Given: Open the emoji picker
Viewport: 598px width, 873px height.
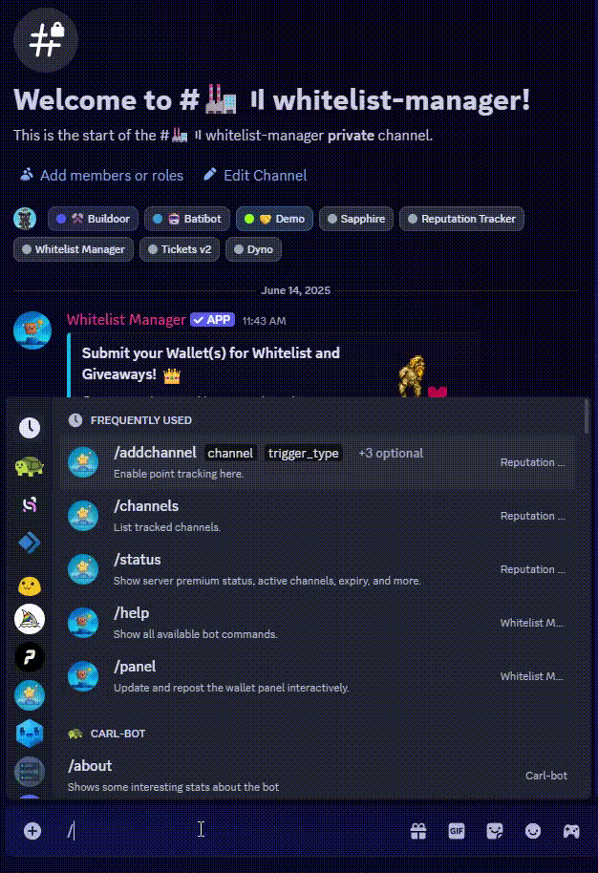Looking at the screenshot, I should point(533,831).
